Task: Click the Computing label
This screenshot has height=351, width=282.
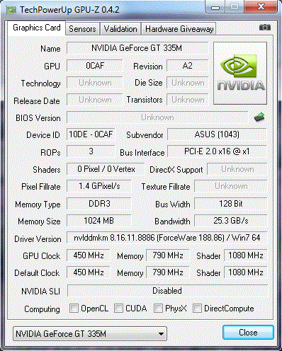Action: point(42,309)
